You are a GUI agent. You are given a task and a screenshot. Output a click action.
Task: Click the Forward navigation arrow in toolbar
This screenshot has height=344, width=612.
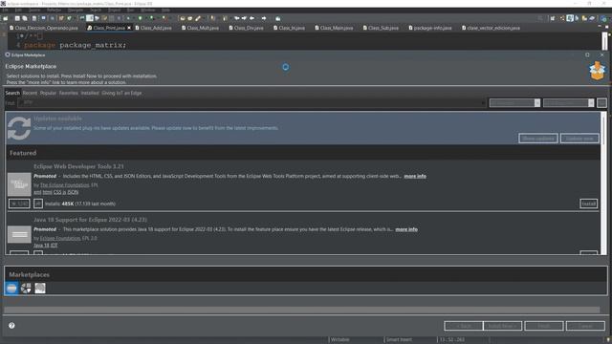click(264, 18)
